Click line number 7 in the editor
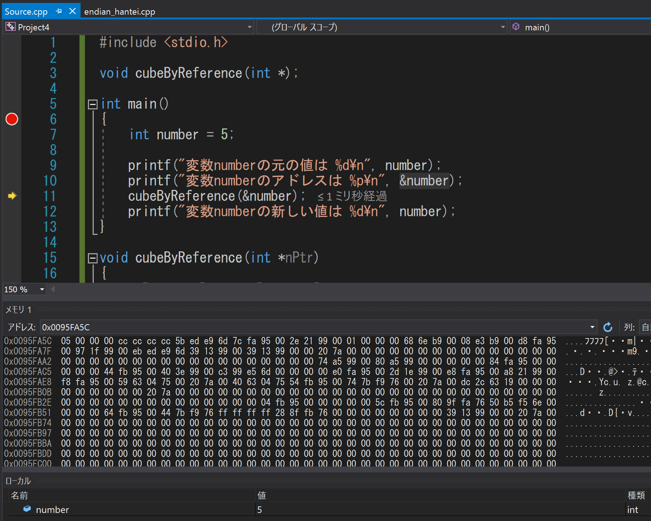The width and height of the screenshot is (651, 521). (53, 135)
